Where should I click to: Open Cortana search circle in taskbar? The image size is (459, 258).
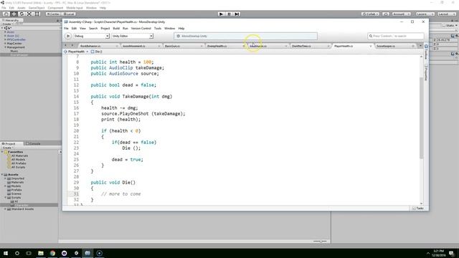(x=17, y=253)
